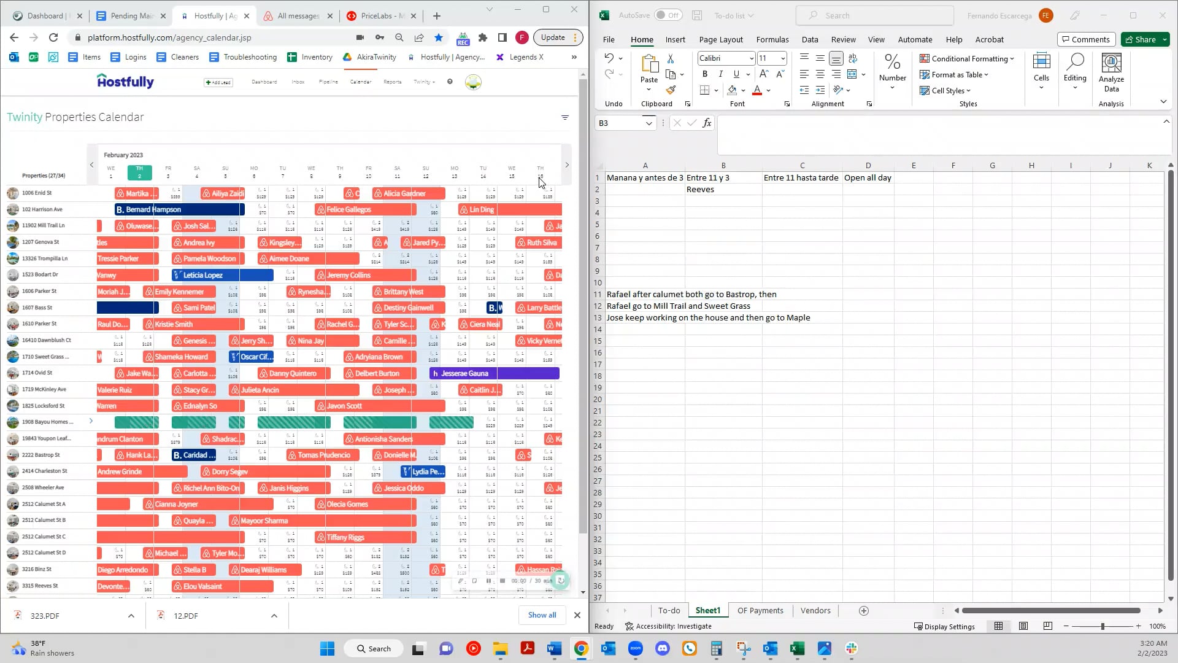The height and width of the screenshot is (663, 1178).
Task: Enable the calendar view on Hostfully
Action: [x=360, y=82]
